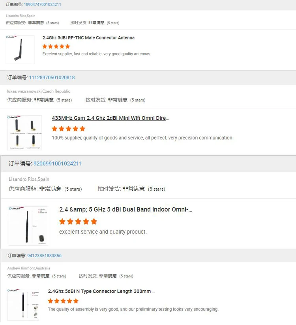
Task: Click the "100% supplier, quality of goods" review
Action: (142, 138)
